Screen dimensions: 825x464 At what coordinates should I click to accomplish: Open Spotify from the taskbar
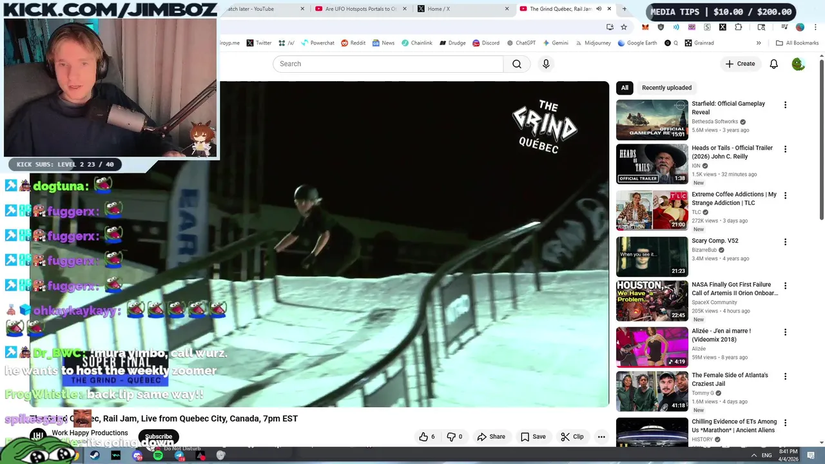point(158,456)
